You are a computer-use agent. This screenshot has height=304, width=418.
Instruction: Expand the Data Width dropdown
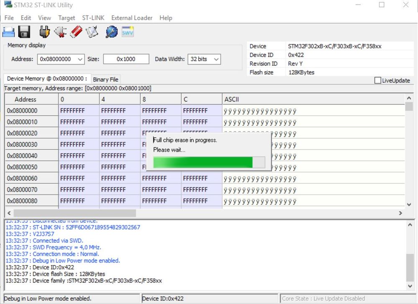point(216,59)
